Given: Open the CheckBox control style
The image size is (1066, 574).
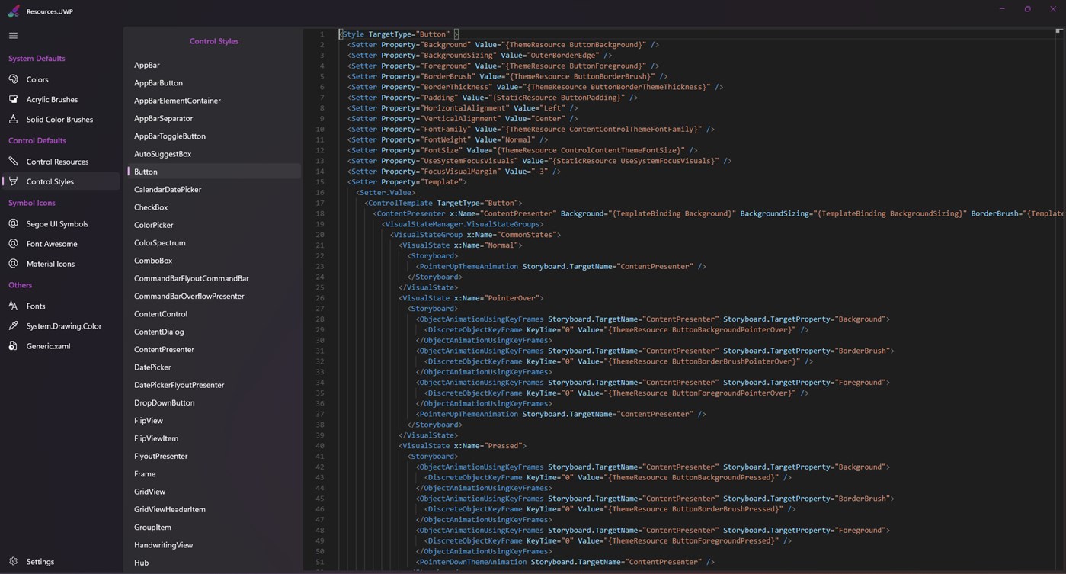Looking at the screenshot, I should point(150,207).
